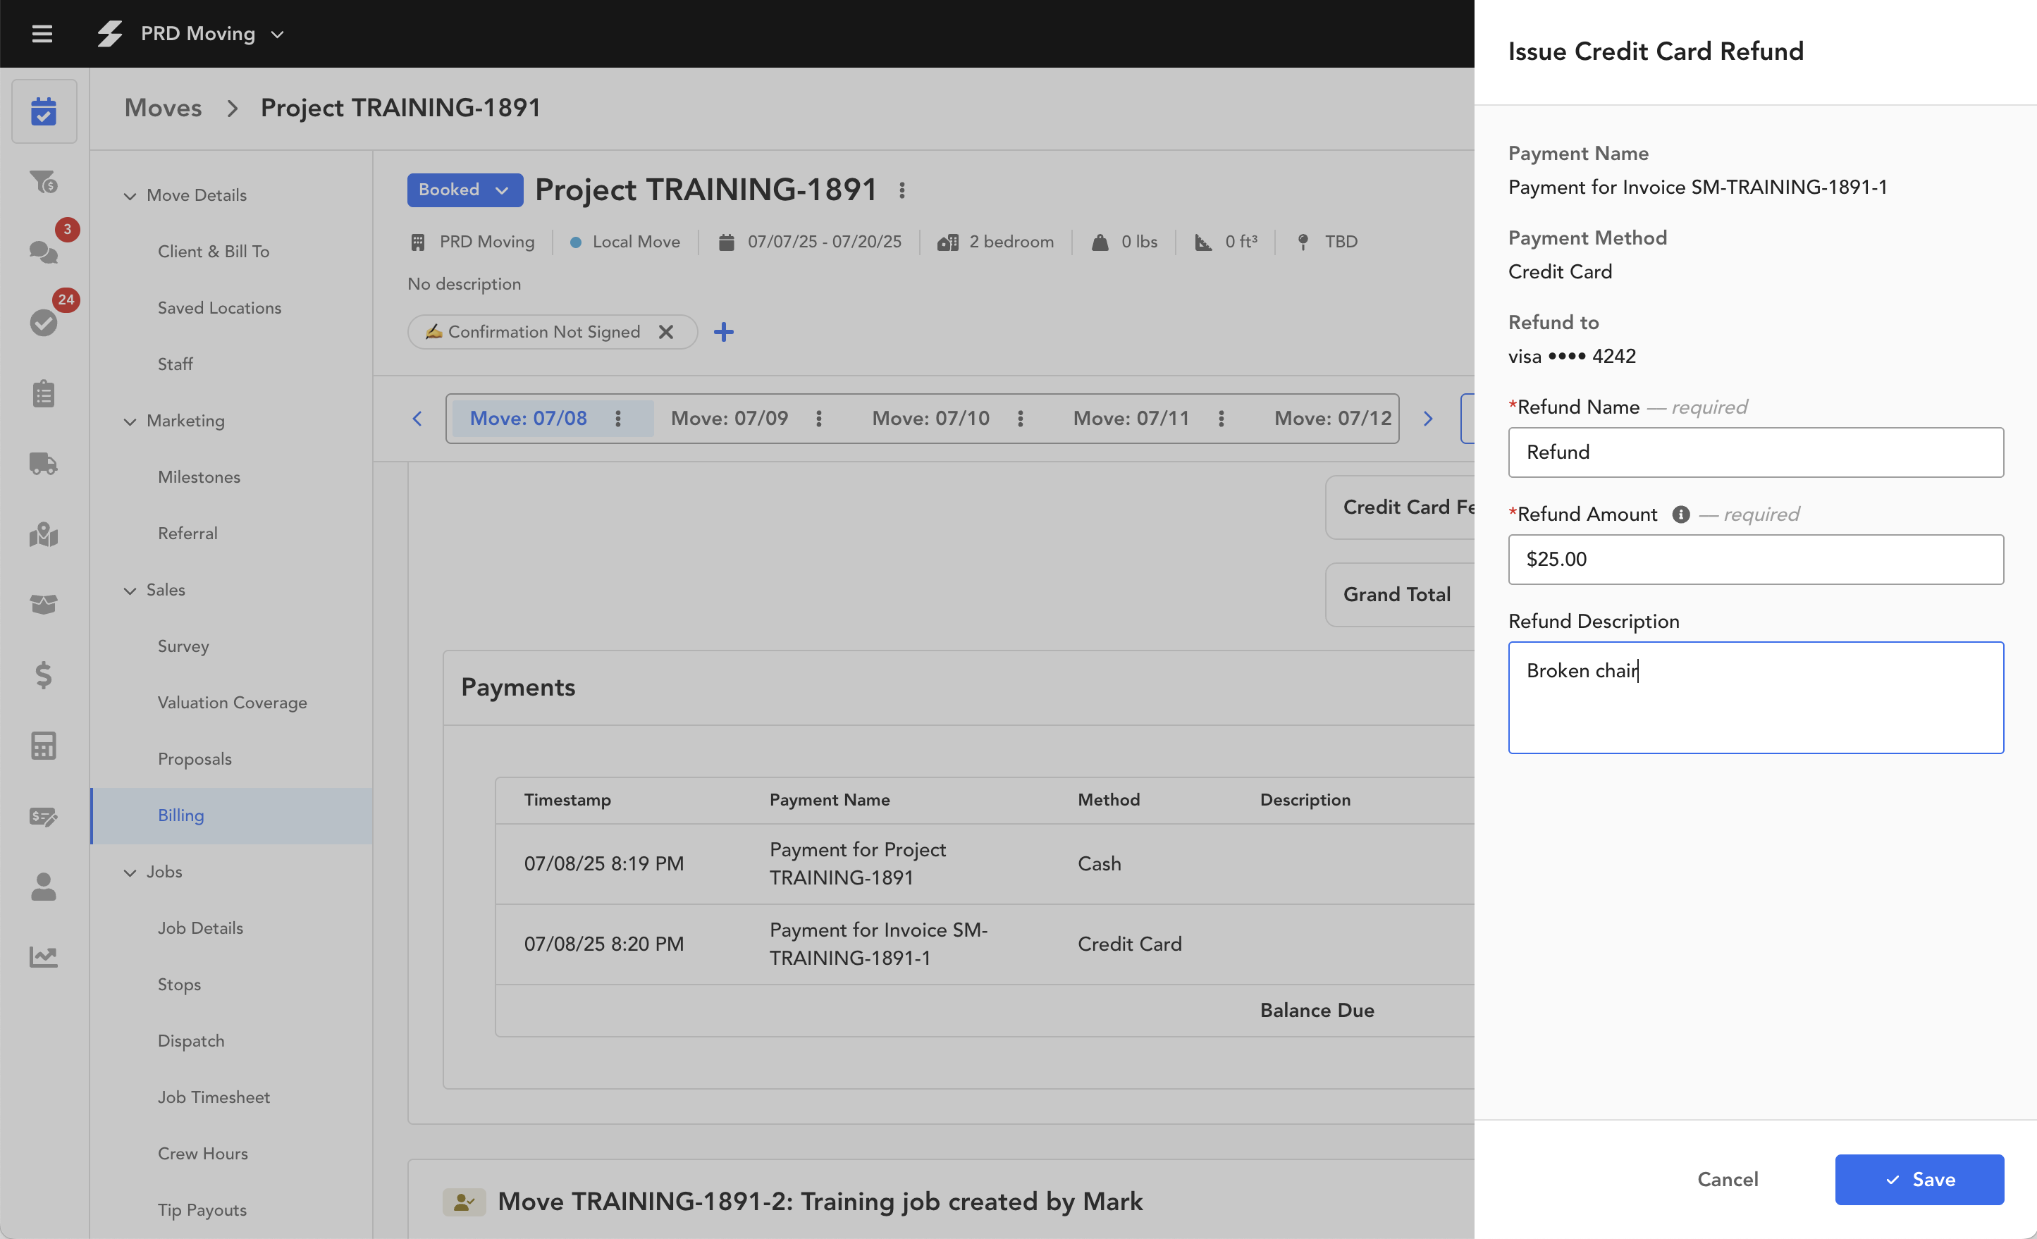Switch to the Billing section
2037x1239 pixels.
click(180, 815)
